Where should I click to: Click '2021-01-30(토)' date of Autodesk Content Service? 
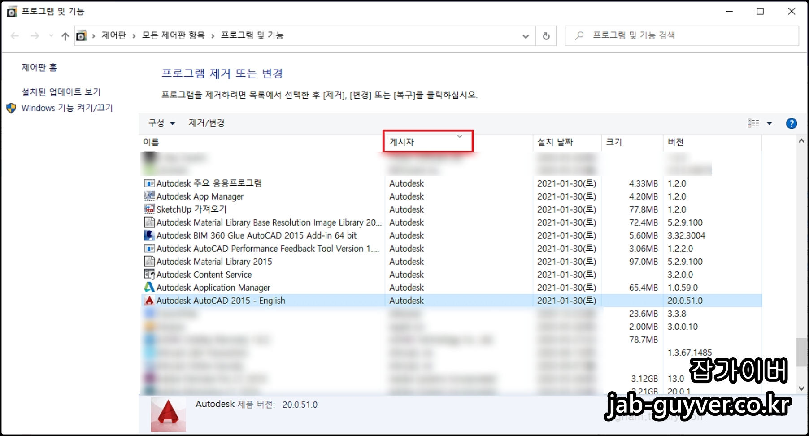(567, 275)
